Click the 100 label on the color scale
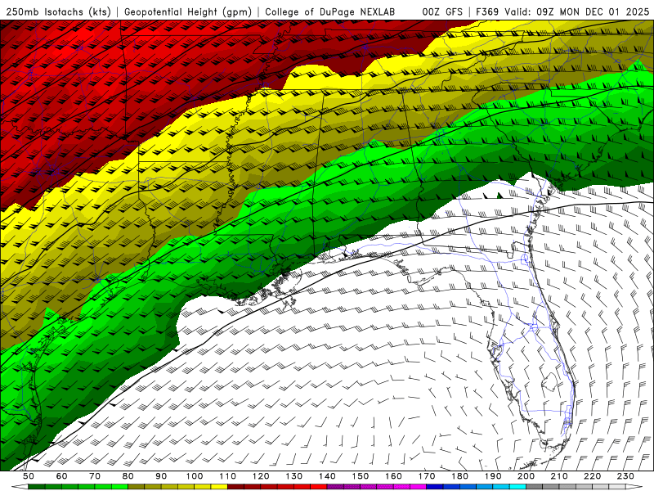Image resolution: width=654 pixels, height=491 pixels. 195,476
